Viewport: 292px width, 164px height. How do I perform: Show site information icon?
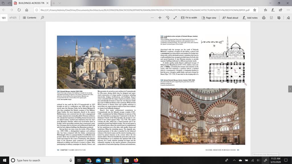(37, 10)
